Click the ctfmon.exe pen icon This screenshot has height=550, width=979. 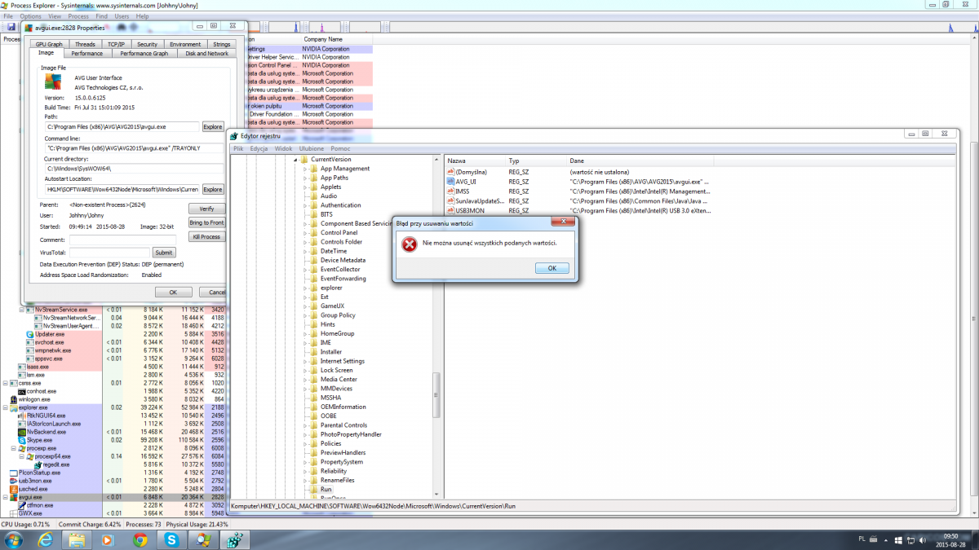pyautogui.click(x=22, y=505)
